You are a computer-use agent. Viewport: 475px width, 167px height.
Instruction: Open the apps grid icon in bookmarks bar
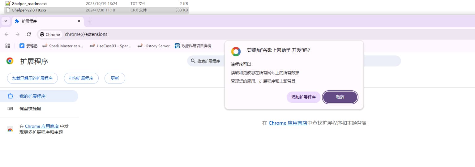[x=8, y=46]
